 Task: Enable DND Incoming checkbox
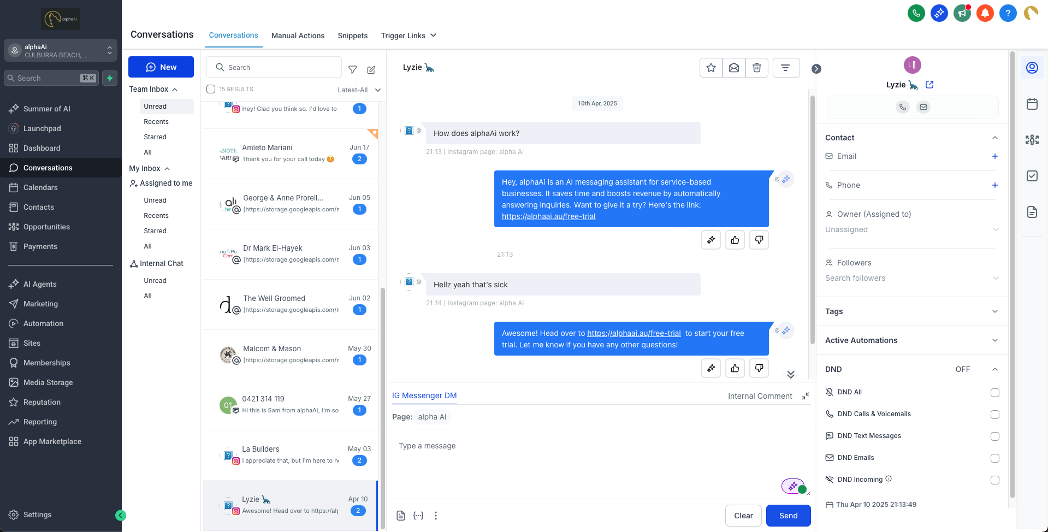(x=994, y=480)
